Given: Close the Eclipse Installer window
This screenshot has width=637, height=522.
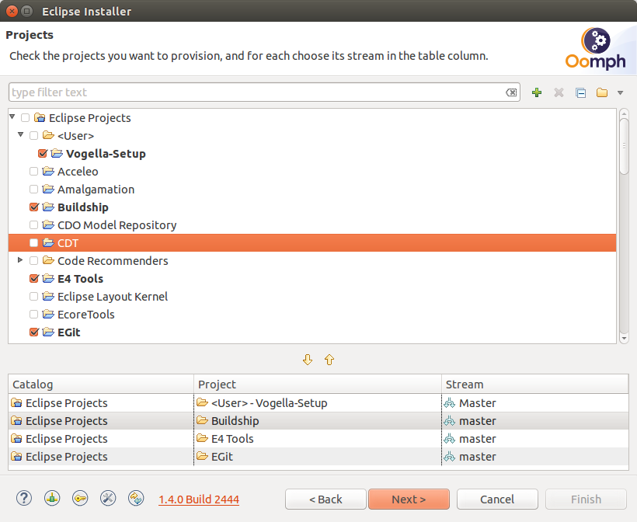Looking at the screenshot, I should click(12, 11).
